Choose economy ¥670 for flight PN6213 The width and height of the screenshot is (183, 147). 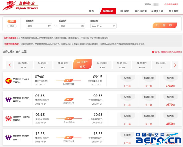[x=170, y=100]
